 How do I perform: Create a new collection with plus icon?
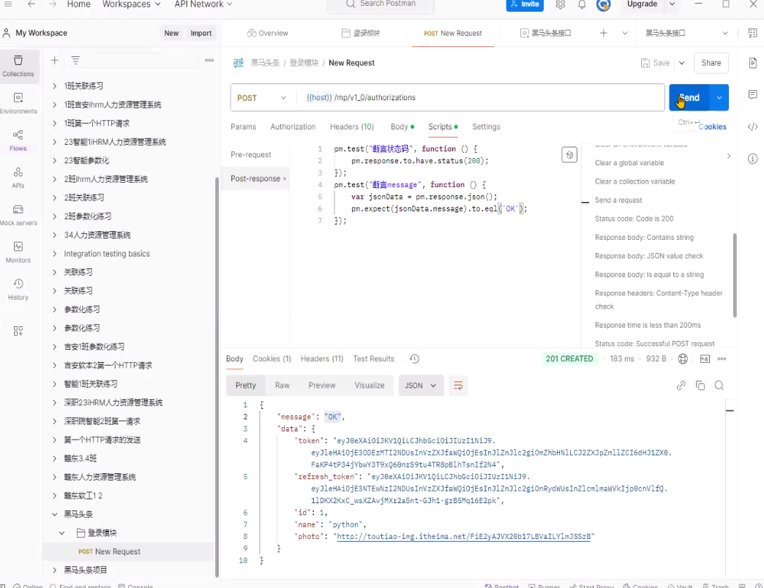pos(55,61)
